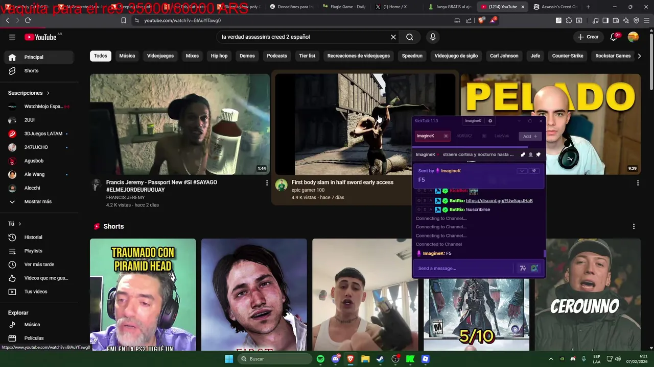The image size is (654, 367).
Task: Click the Windows taskbar search box
Action: 275,359
